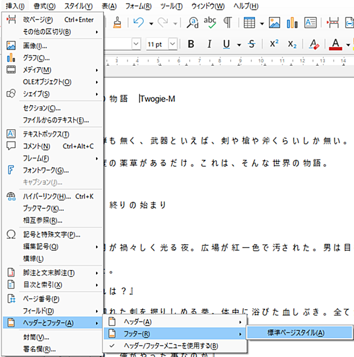This screenshot has width=354, height=357.
Task: Toggle the spellcheck abc icon
Action: click(x=210, y=22)
